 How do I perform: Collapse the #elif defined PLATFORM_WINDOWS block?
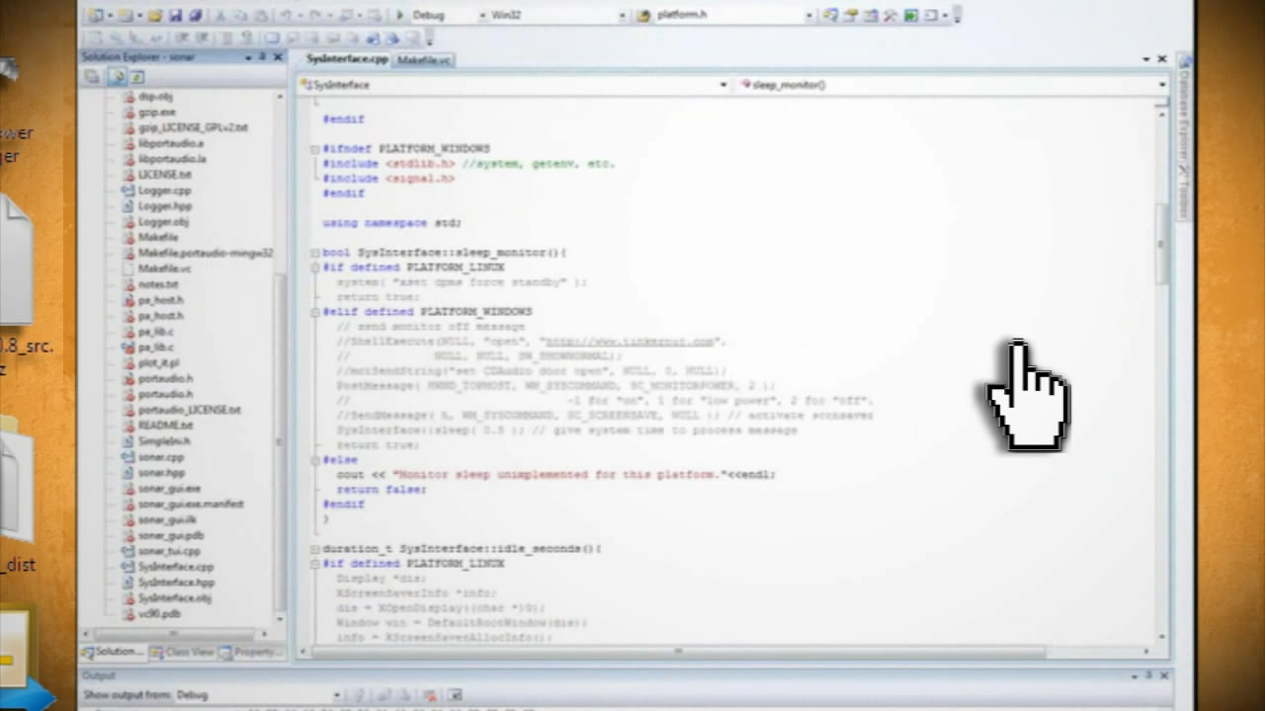315,312
